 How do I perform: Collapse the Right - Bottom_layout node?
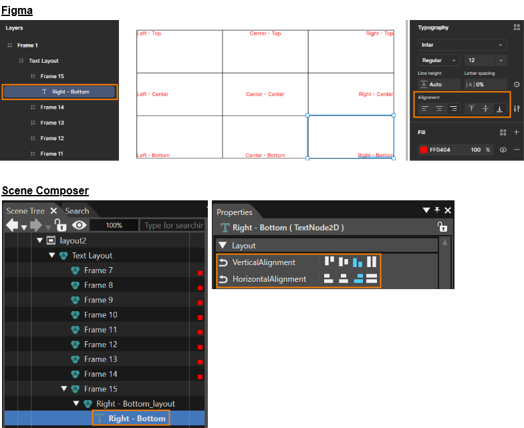coord(76,403)
